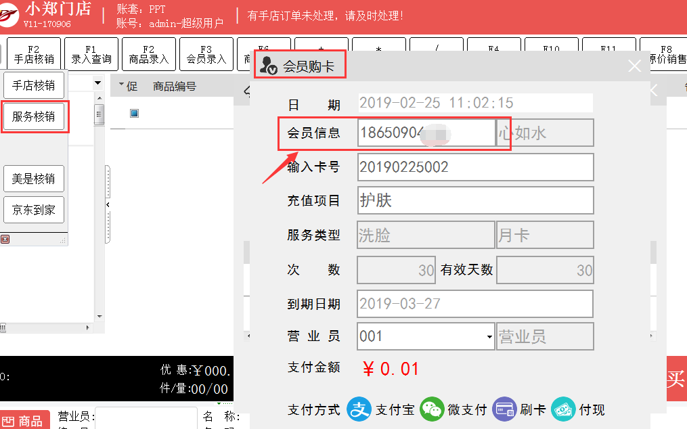
Task: Expand the 营业员 001 dropdown
Action: pos(489,336)
